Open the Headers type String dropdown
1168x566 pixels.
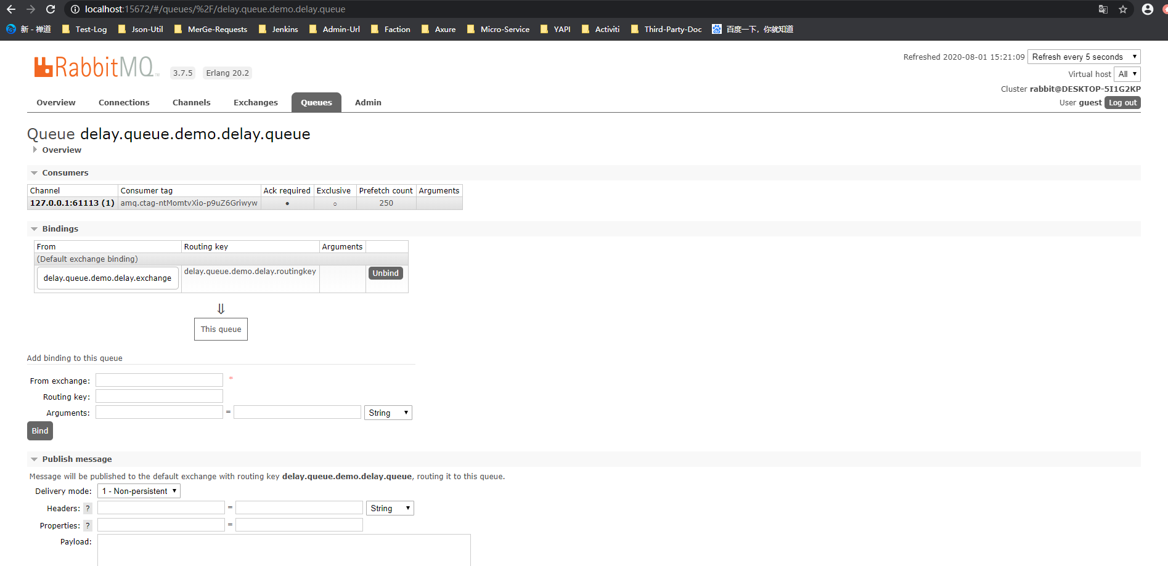[x=390, y=508]
